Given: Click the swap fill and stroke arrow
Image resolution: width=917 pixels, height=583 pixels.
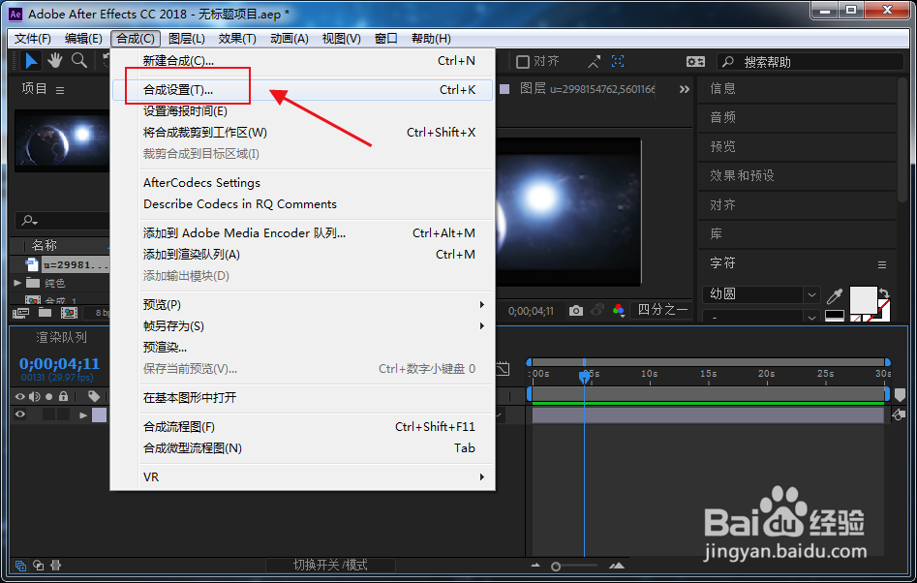Looking at the screenshot, I should 884,292.
